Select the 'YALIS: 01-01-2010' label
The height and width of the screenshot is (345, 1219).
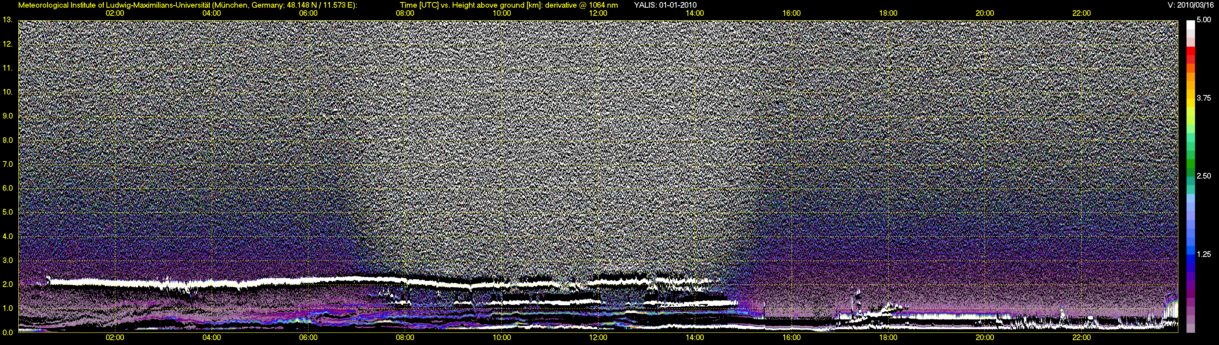click(x=665, y=5)
